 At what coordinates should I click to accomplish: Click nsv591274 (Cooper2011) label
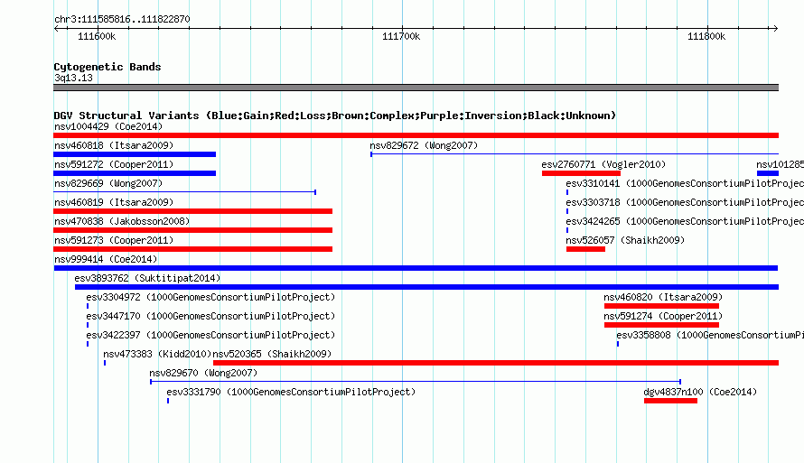(x=663, y=316)
